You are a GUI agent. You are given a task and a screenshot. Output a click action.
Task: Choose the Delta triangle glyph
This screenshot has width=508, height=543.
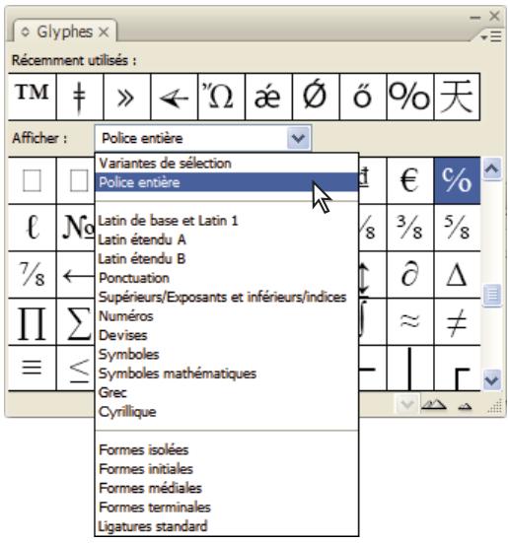tap(457, 275)
